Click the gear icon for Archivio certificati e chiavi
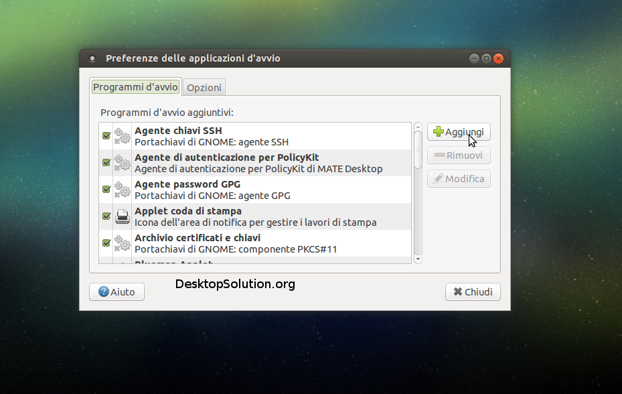The height and width of the screenshot is (394, 622). 122,243
